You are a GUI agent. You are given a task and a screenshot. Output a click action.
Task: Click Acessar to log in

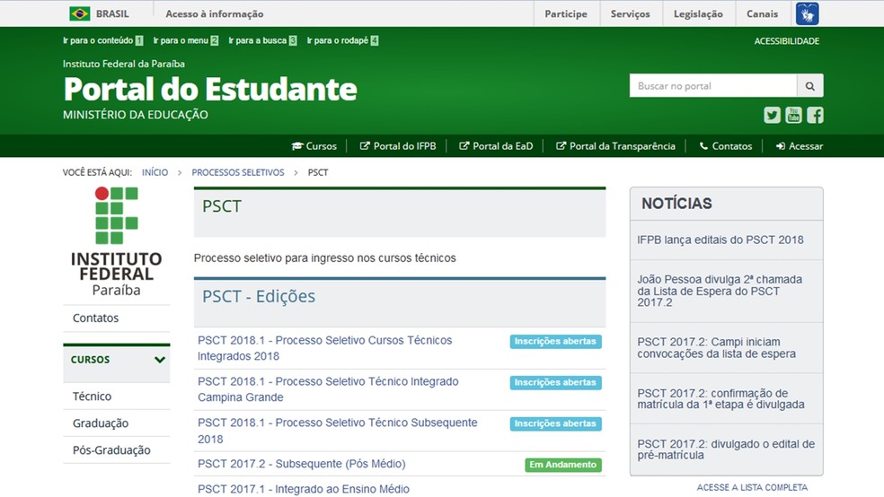(x=800, y=146)
